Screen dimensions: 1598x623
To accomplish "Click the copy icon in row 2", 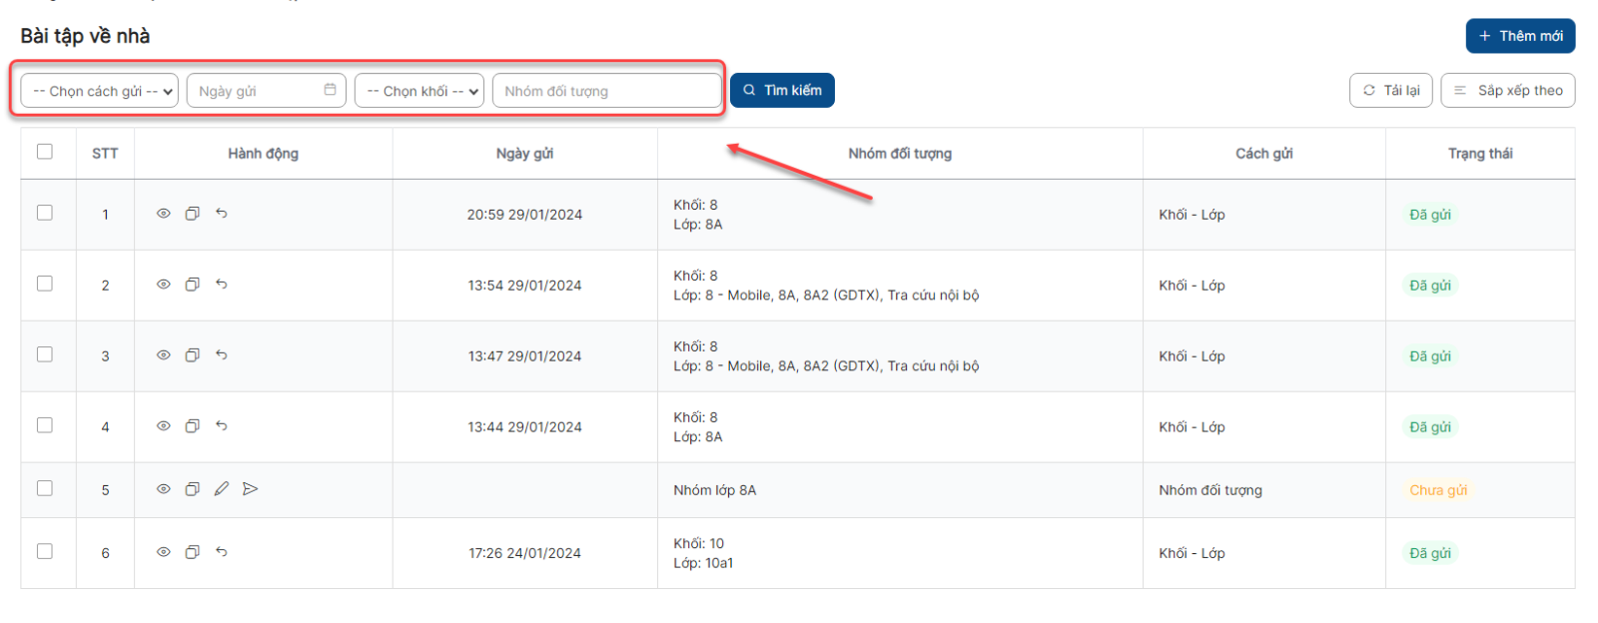I will (x=193, y=285).
